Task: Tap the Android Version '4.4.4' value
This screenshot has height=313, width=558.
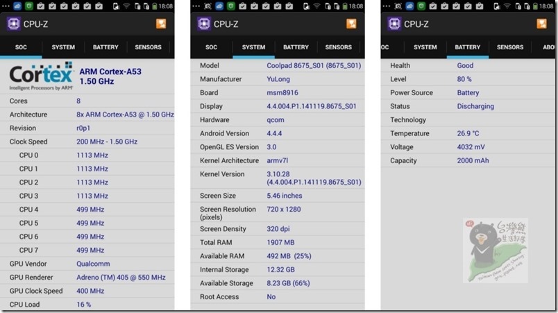Action: coord(274,133)
